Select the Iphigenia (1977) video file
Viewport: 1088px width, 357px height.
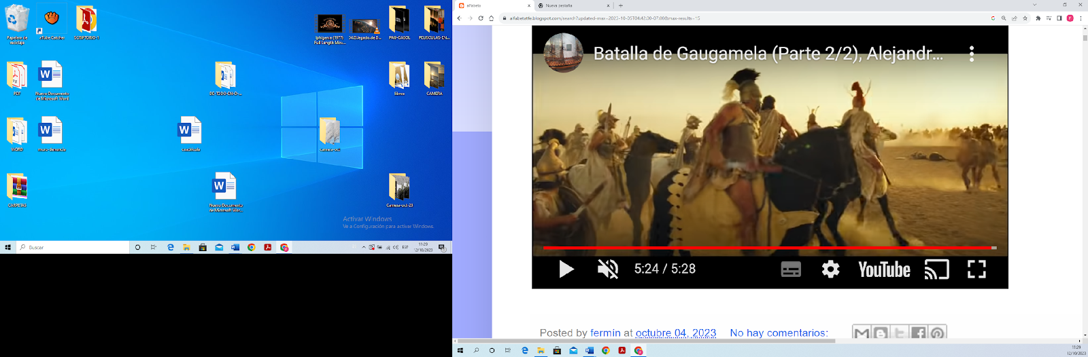[330, 29]
